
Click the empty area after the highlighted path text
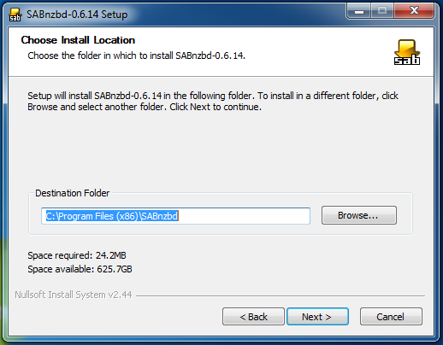click(x=244, y=216)
